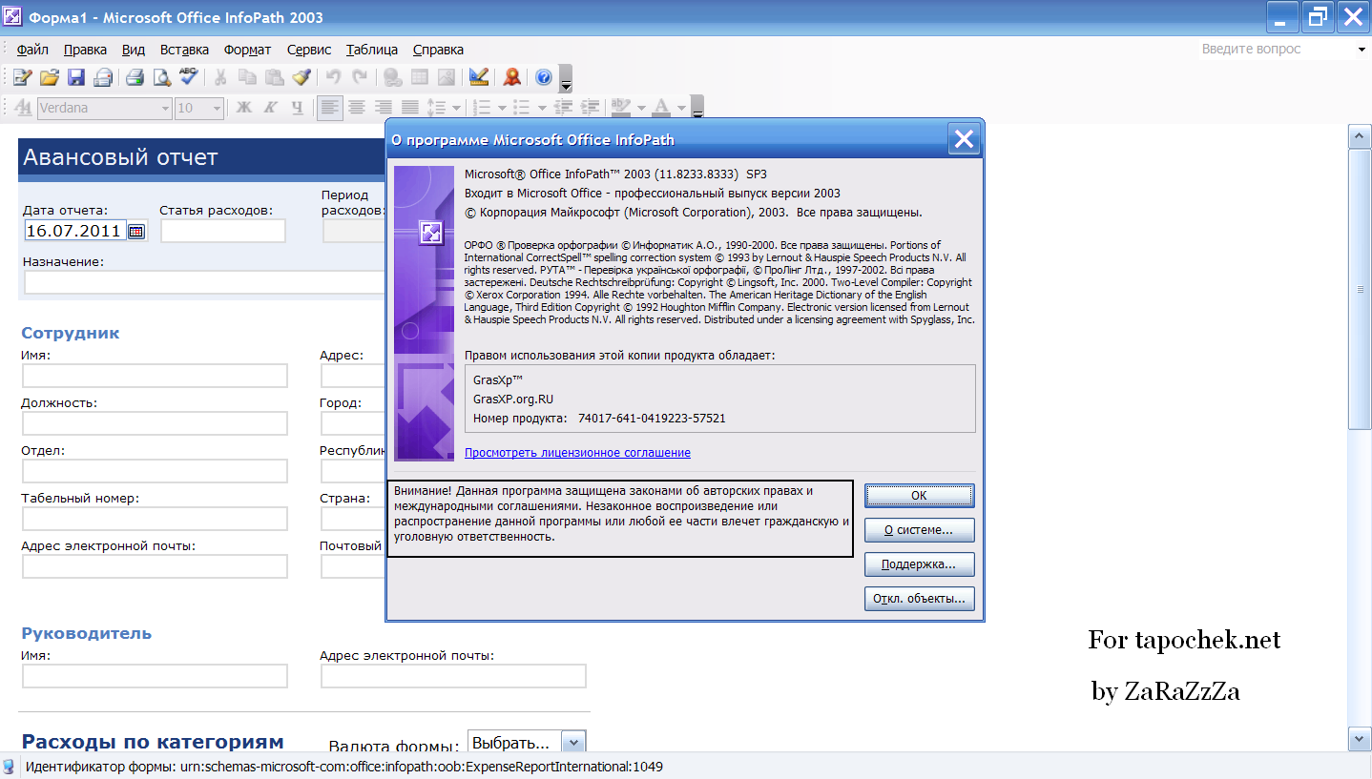Click the Send to Mail Recipient icon
The height and width of the screenshot is (779, 1372).
[102, 78]
